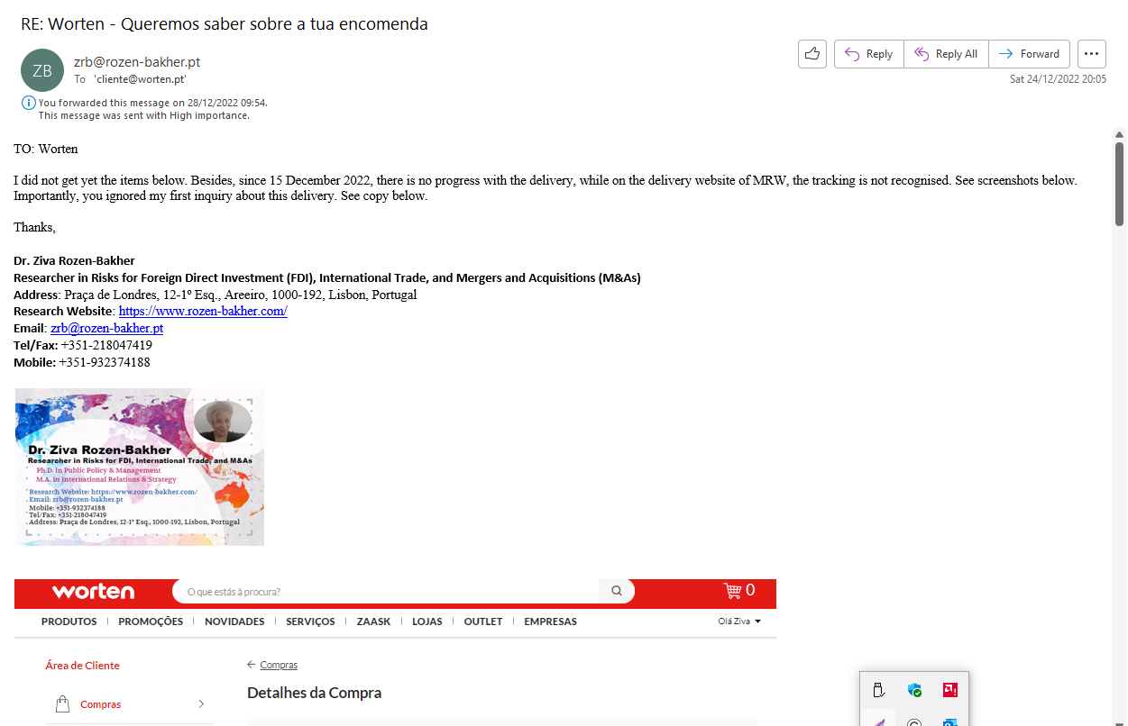Image resolution: width=1128 pixels, height=726 pixels.
Task: Click the Detalhes da Compra heading
Action: tap(314, 693)
